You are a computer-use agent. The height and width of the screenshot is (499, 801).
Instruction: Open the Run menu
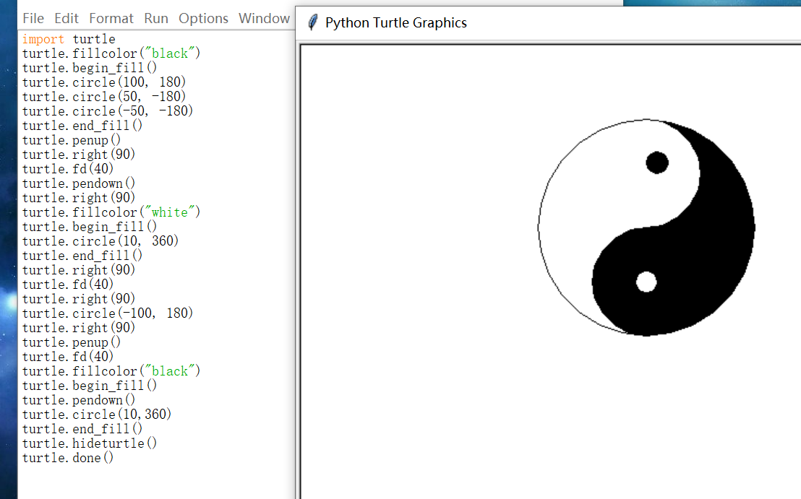tap(156, 18)
